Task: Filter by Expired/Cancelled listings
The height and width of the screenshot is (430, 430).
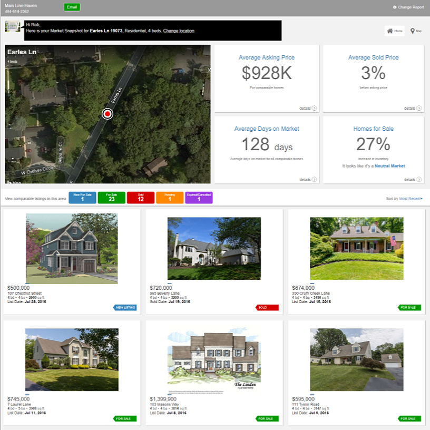Action: (x=199, y=198)
